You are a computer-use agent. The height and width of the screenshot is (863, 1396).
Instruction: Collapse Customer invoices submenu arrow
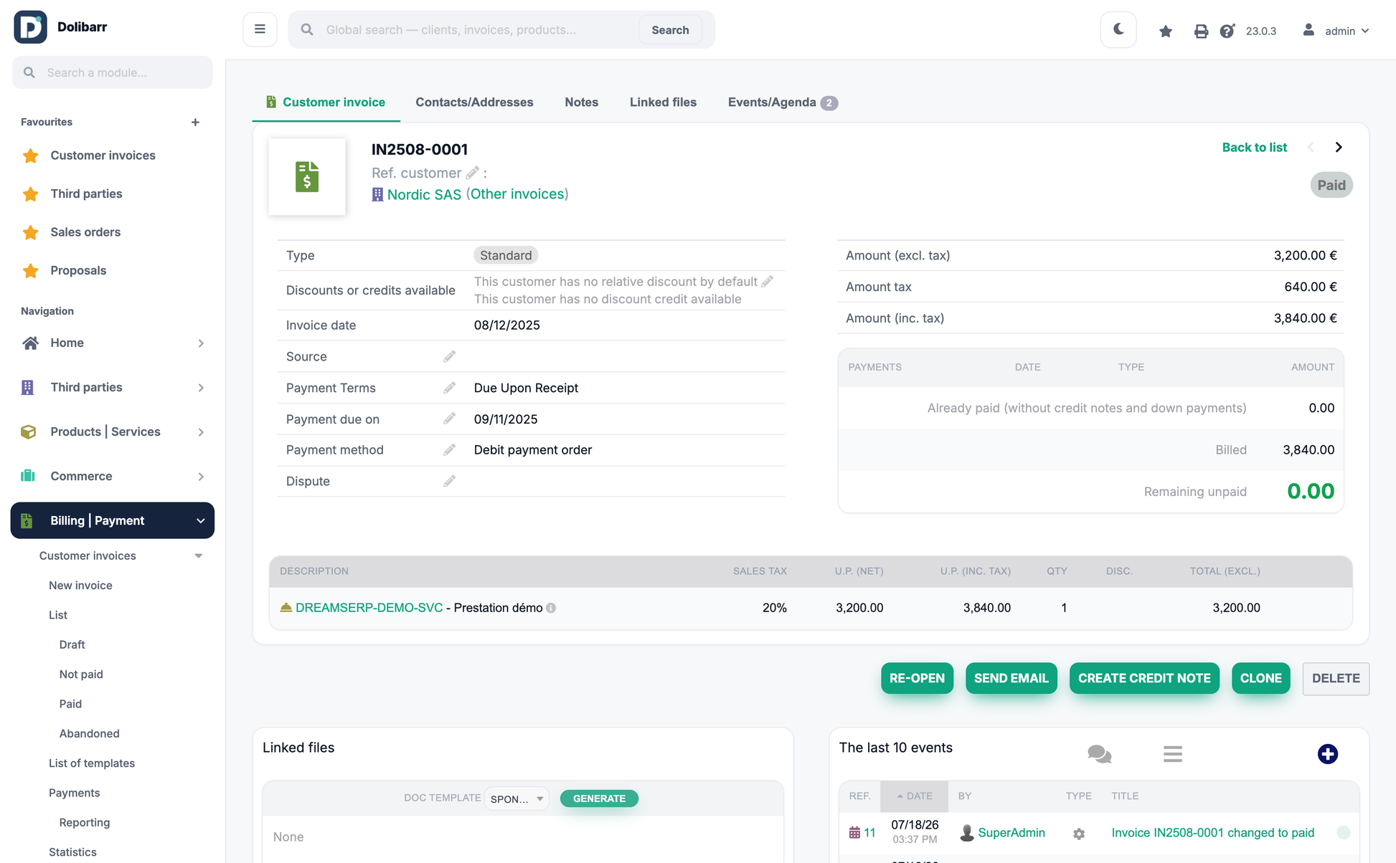[x=199, y=556]
